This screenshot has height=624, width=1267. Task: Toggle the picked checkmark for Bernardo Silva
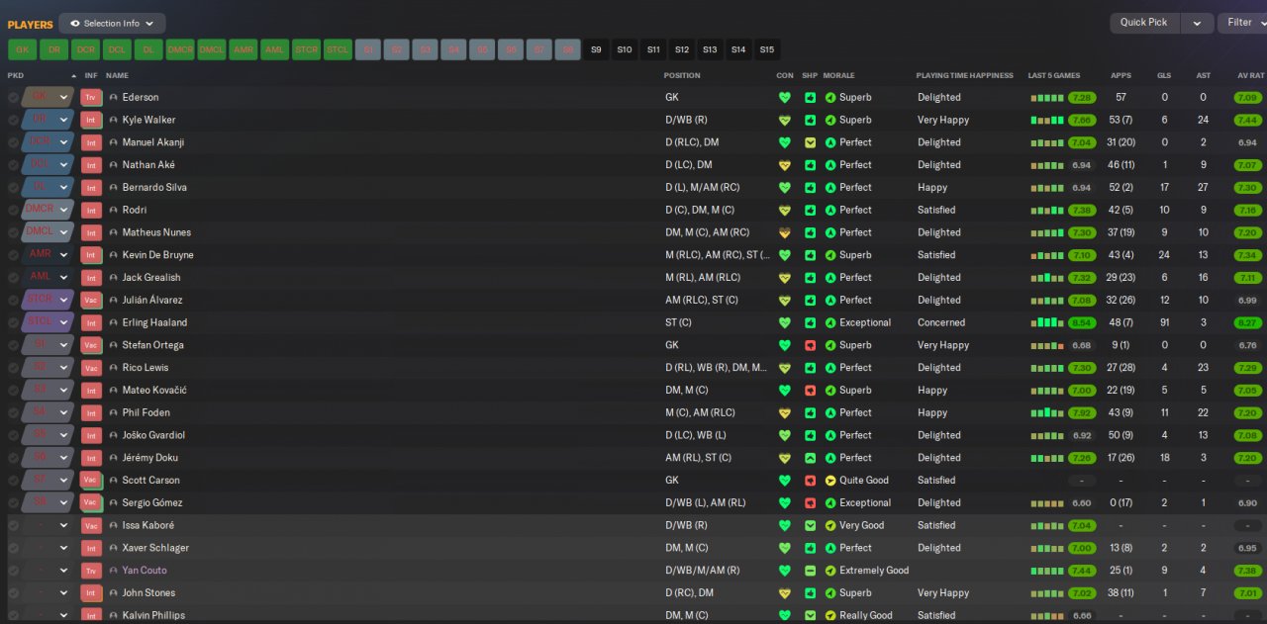click(x=13, y=188)
